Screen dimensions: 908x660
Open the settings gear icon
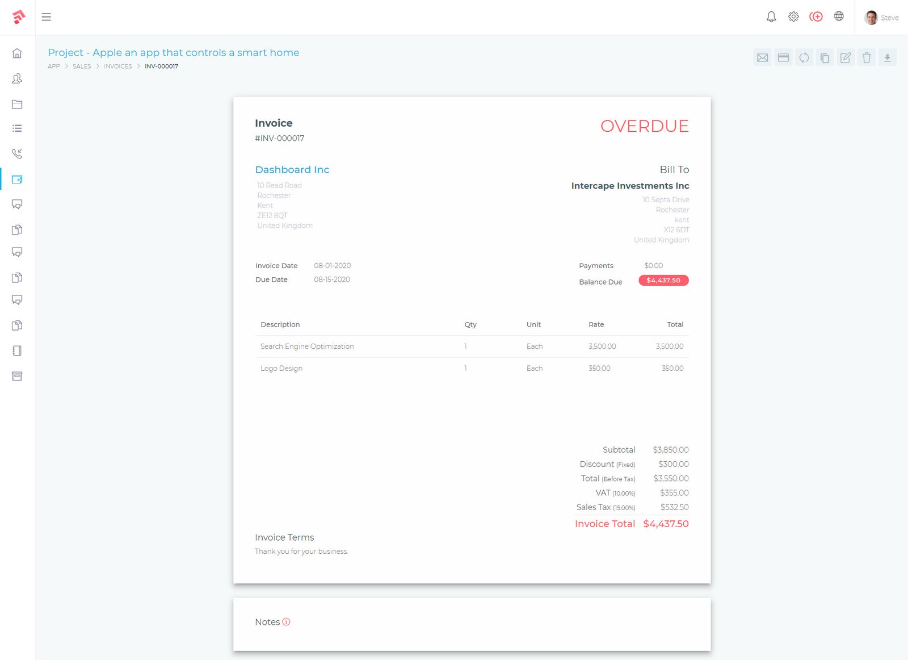pos(793,17)
